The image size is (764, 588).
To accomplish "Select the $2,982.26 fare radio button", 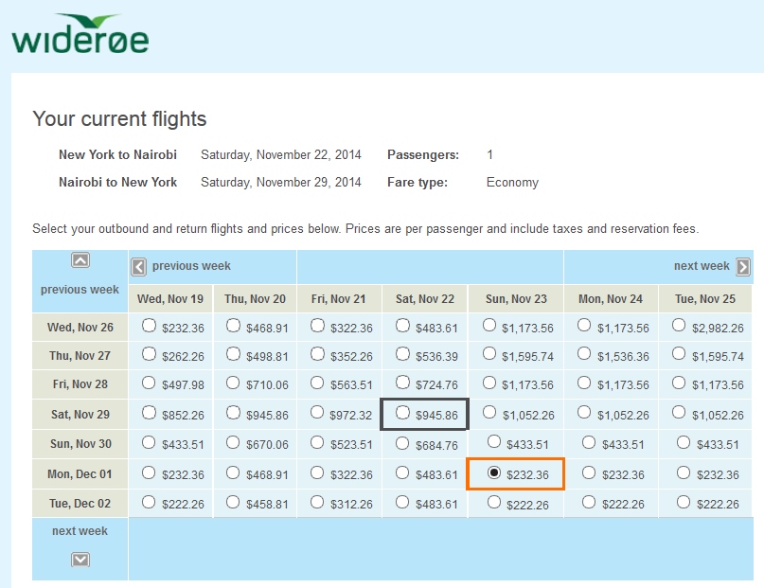I will click(679, 326).
